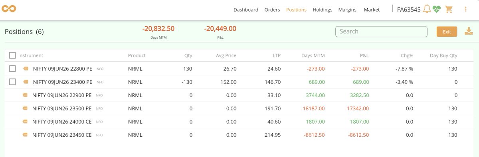Click the total Days MTM value -20,832.50
This screenshot has width=479, height=157.
(x=158, y=29)
